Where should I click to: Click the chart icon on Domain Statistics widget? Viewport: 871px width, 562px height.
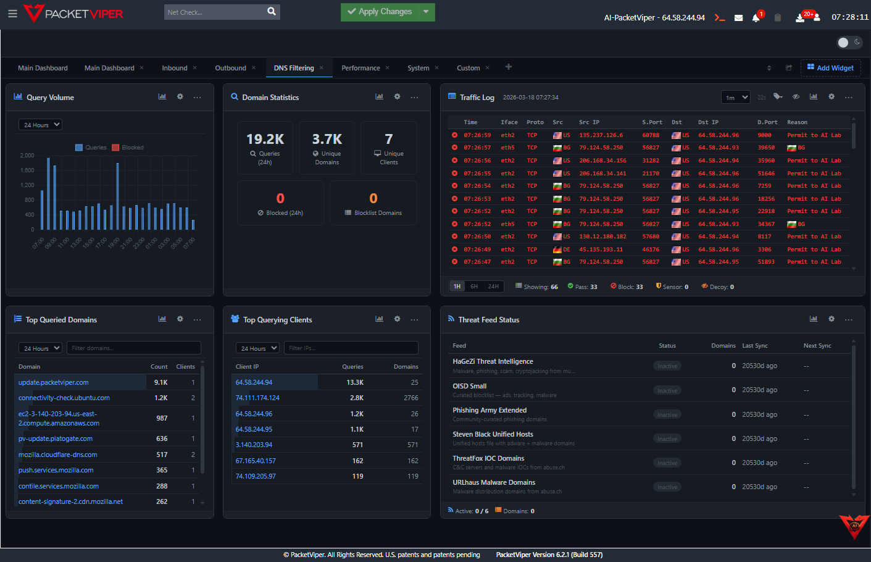(x=379, y=97)
